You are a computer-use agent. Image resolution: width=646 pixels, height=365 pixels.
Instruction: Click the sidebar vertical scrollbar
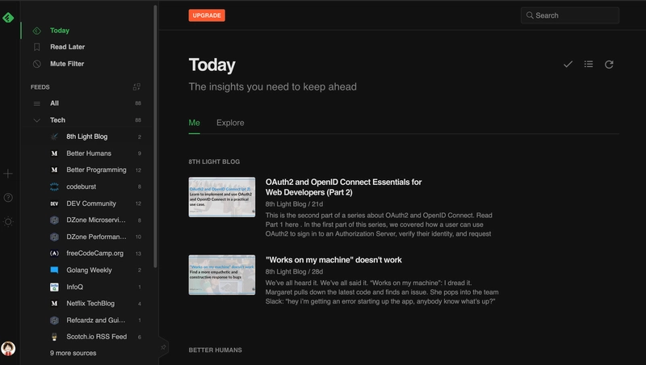(x=155, y=136)
